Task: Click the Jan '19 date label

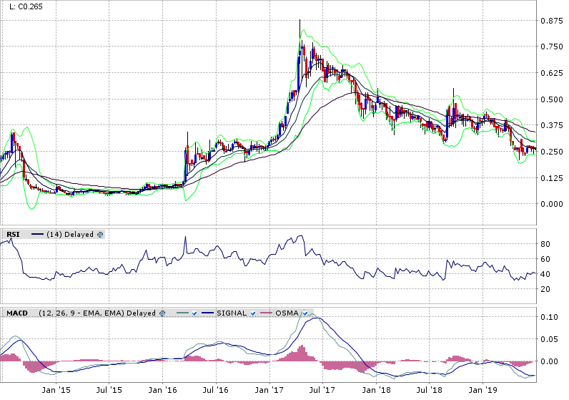Action: pyautogui.click(x=483, y=390)
